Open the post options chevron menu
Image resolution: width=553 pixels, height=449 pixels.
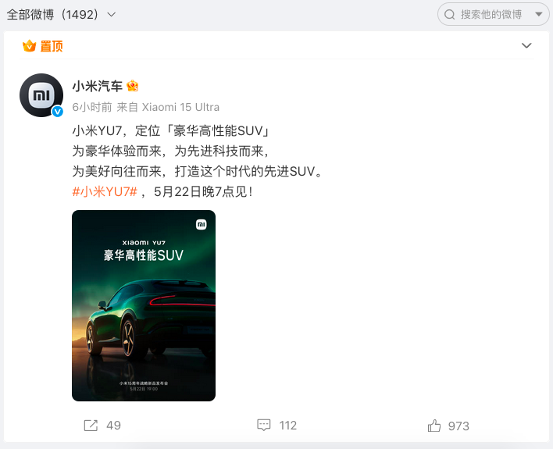pyautogui.click(x=526, y=45)
